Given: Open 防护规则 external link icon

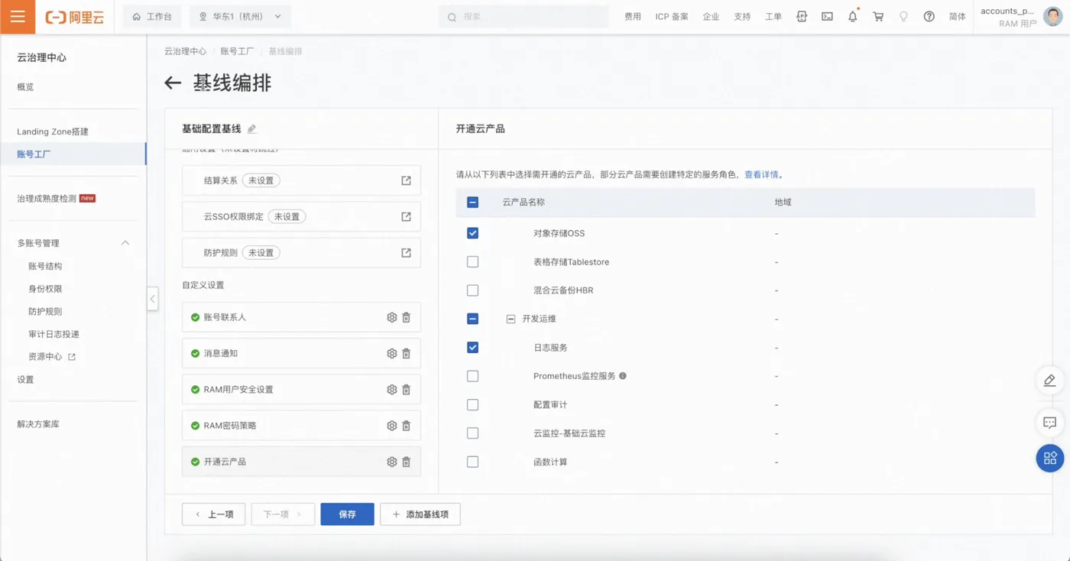Looking at the screenshot, I should tap(406, 253).
